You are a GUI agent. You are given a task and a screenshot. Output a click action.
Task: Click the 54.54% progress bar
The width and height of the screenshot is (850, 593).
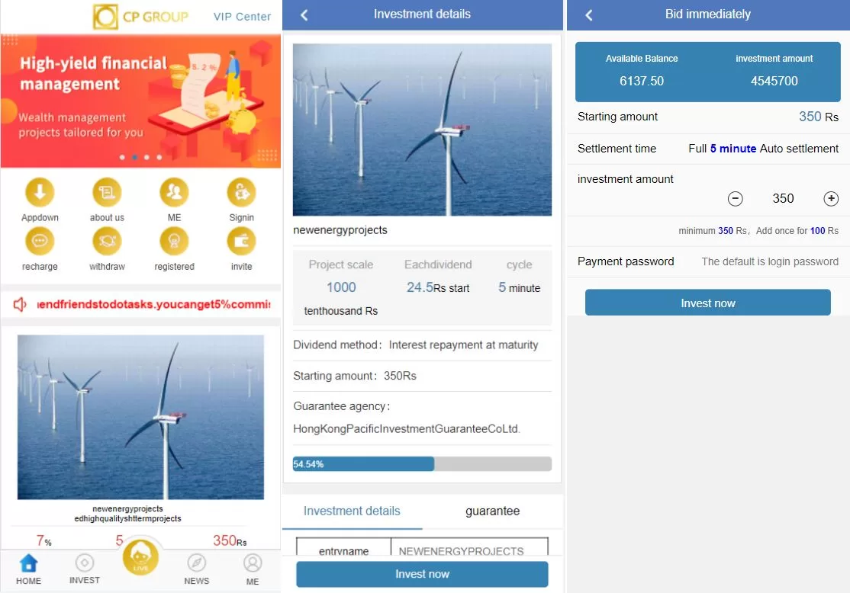pyautogui.click(x=422, y=464)
